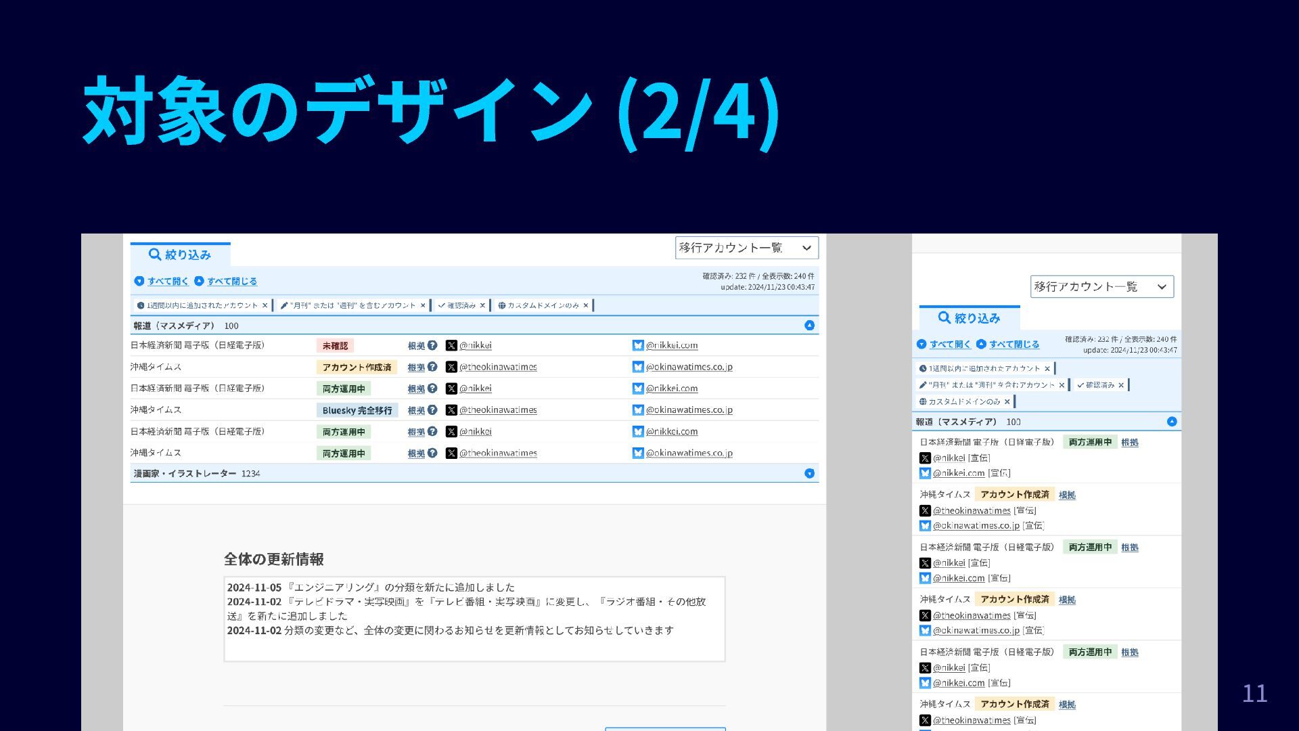Viewport: 1299px width, 731px height.
Task: Click X icon next to @theokinawatimes in アカウント作成済 row
Action: coord(451,367)
